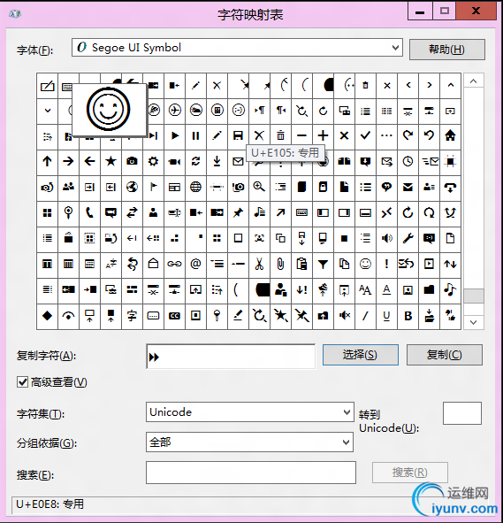Viewport: 503px width, 523px height.
Task: Pick the bold B glyph
Action: point(408,316)
